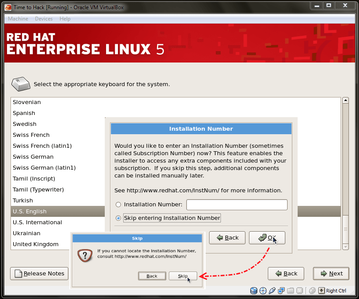
Task: Click the installer's Next button
Action: [x=331, y=274]
